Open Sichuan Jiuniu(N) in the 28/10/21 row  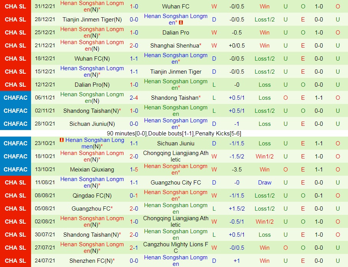(x=92, y=124)
